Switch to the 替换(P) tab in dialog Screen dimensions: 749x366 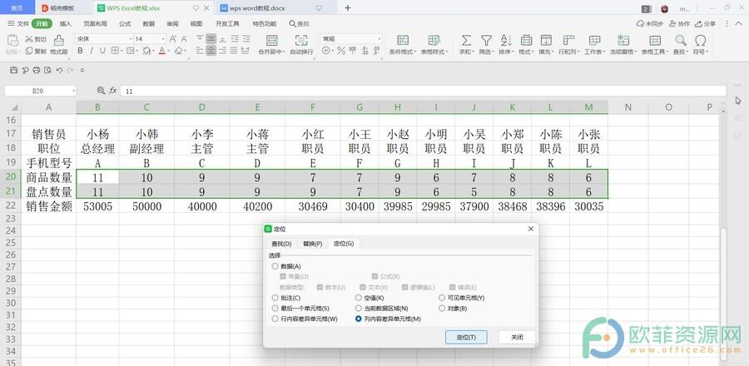[312, 244]
